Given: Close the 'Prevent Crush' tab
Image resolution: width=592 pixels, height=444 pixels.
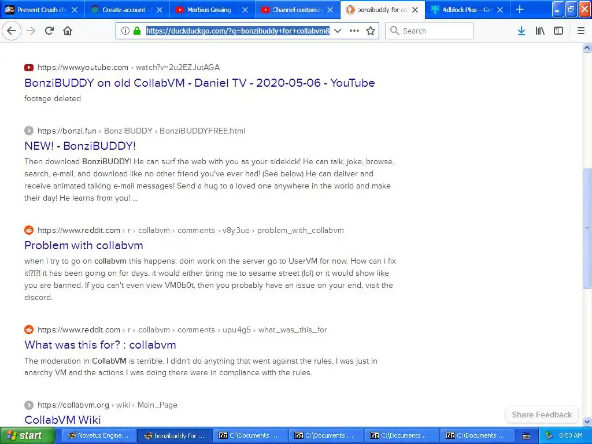Looking at the screenshot, I should [75, 10].
